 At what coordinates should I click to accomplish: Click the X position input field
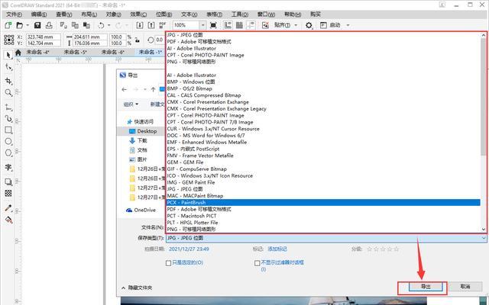coord(43,37)
